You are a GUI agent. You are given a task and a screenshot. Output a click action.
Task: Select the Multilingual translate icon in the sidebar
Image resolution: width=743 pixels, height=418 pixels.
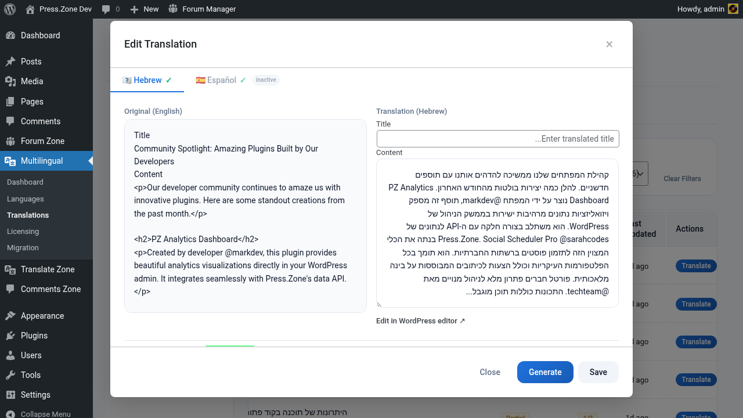pos(10,161)
